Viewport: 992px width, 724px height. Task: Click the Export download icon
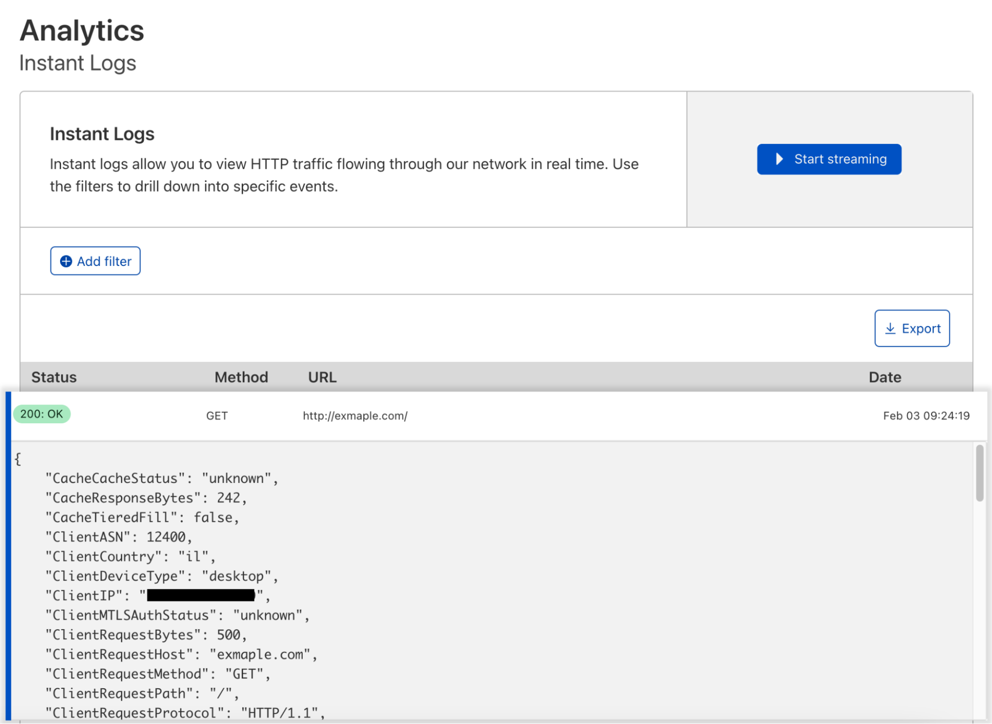click(x=890, y=328)
